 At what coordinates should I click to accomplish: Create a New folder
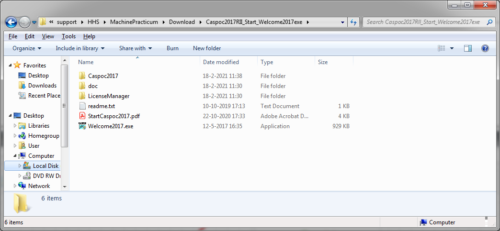pos(207,48)
